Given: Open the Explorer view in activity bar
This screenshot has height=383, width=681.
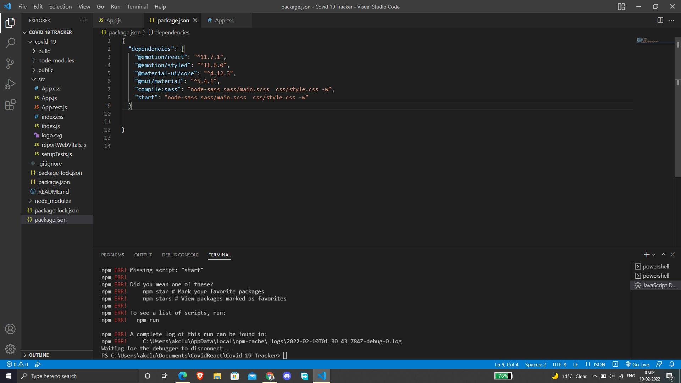Looking at the screenshot, I should click(10, 23).
